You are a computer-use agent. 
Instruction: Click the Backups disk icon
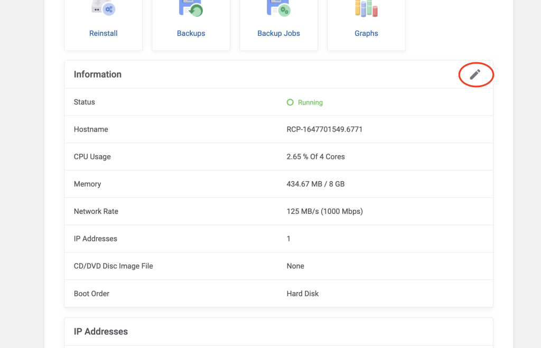[191, 8]
